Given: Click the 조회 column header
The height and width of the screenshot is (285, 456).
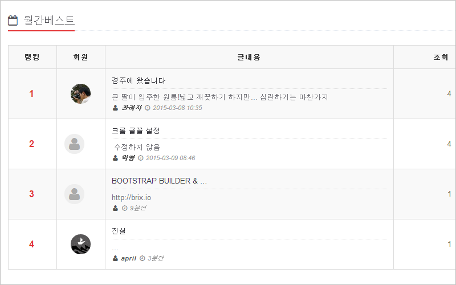Looking at the screenshot, I should point(441,57).
